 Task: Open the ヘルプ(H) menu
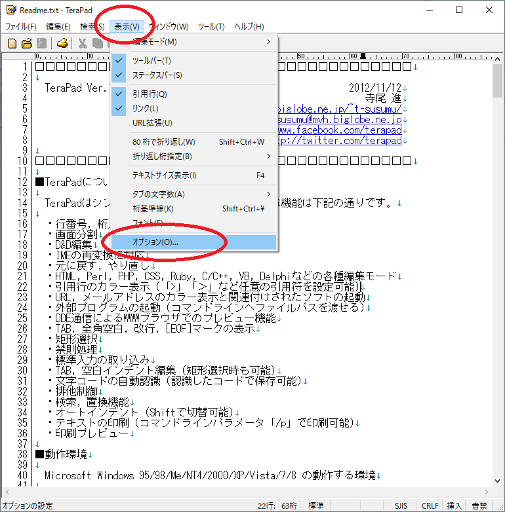[249, 26]
